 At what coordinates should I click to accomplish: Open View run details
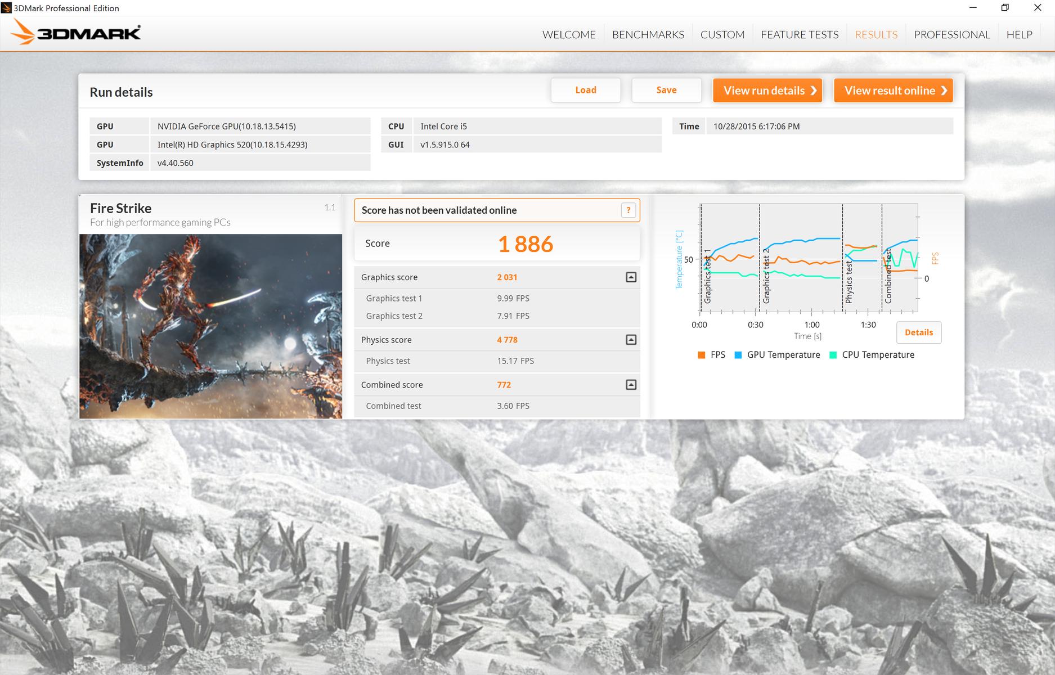767,91
